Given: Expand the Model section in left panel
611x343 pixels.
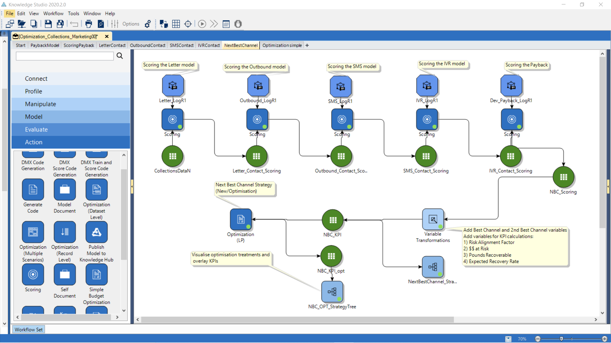Looking at the screenshot, I should [x=33, y=117].
